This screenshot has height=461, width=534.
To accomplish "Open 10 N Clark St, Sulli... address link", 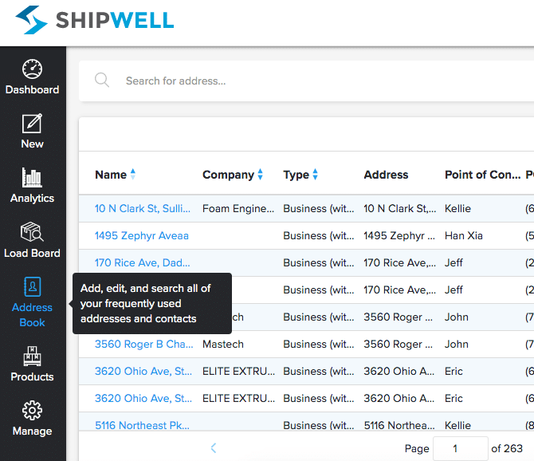I will [x=143, y=208].
